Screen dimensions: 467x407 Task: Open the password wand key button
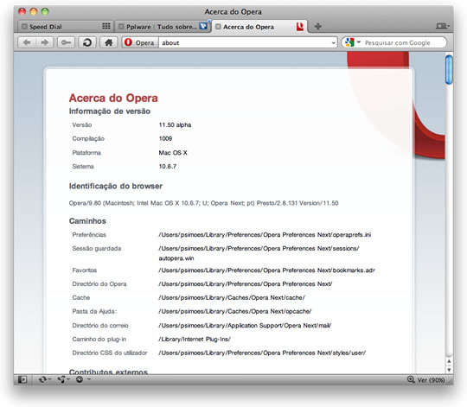pos(66,42)
